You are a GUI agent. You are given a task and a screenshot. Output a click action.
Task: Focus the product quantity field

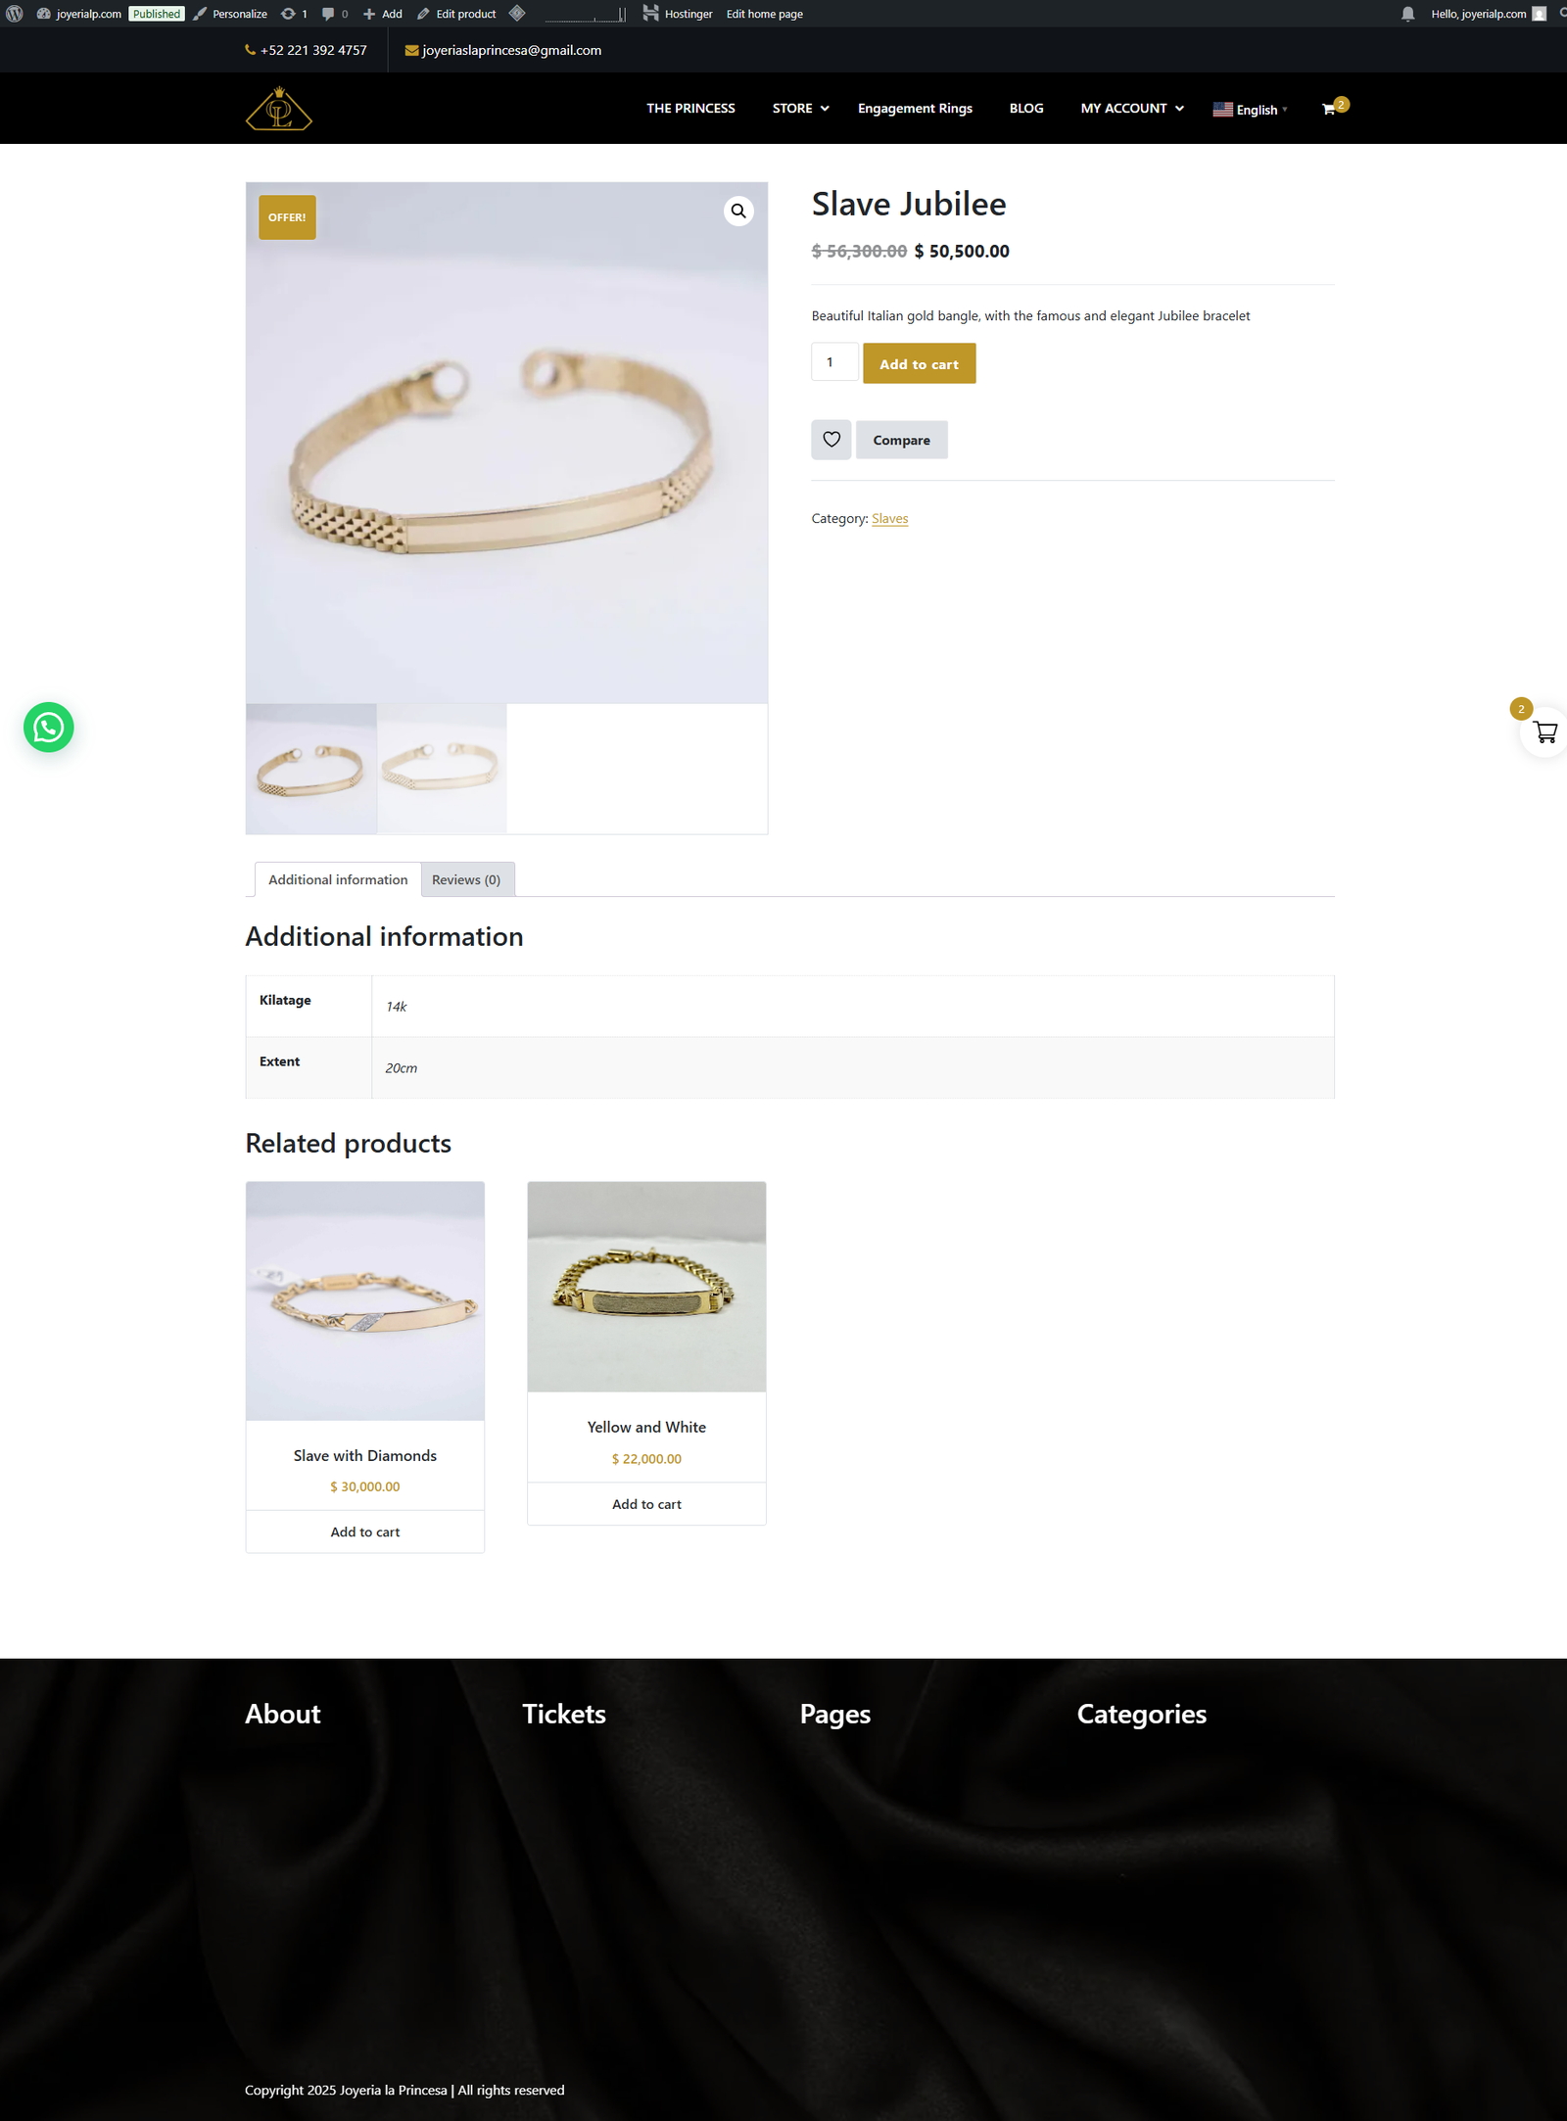834,362
